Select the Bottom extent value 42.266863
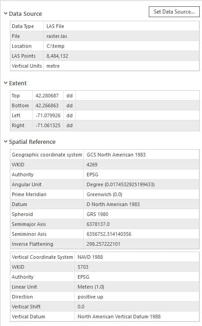The image size is (202, 326). 47,106
